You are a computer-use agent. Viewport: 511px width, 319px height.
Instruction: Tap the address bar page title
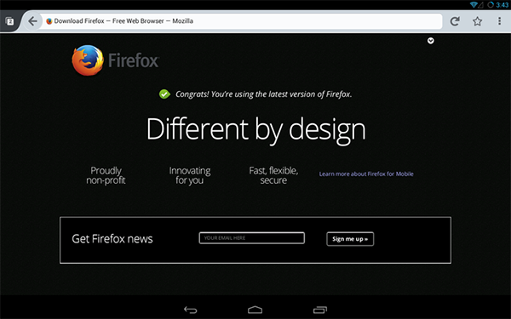123,21
